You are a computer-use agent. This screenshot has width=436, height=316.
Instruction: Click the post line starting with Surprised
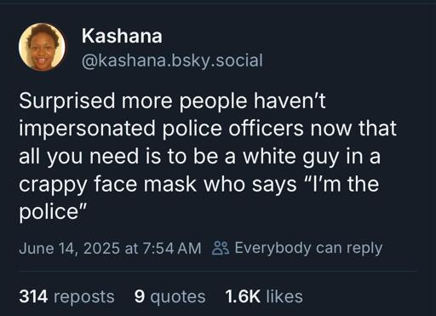tap(172, 101)
